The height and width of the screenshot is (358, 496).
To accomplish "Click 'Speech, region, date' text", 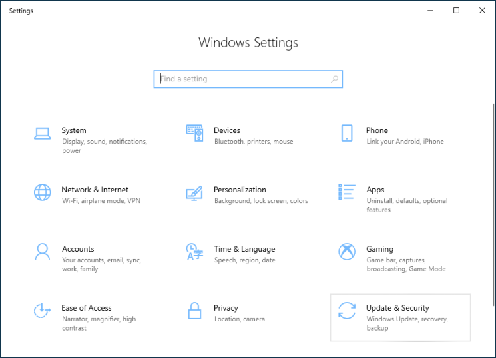I will tap(244, 260).
